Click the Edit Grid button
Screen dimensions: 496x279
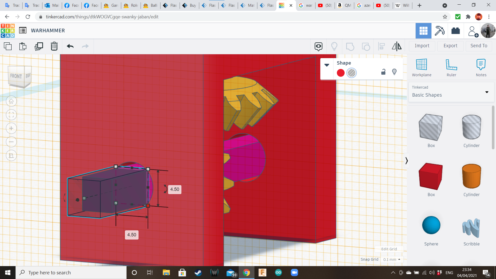(x=389, y=249)
